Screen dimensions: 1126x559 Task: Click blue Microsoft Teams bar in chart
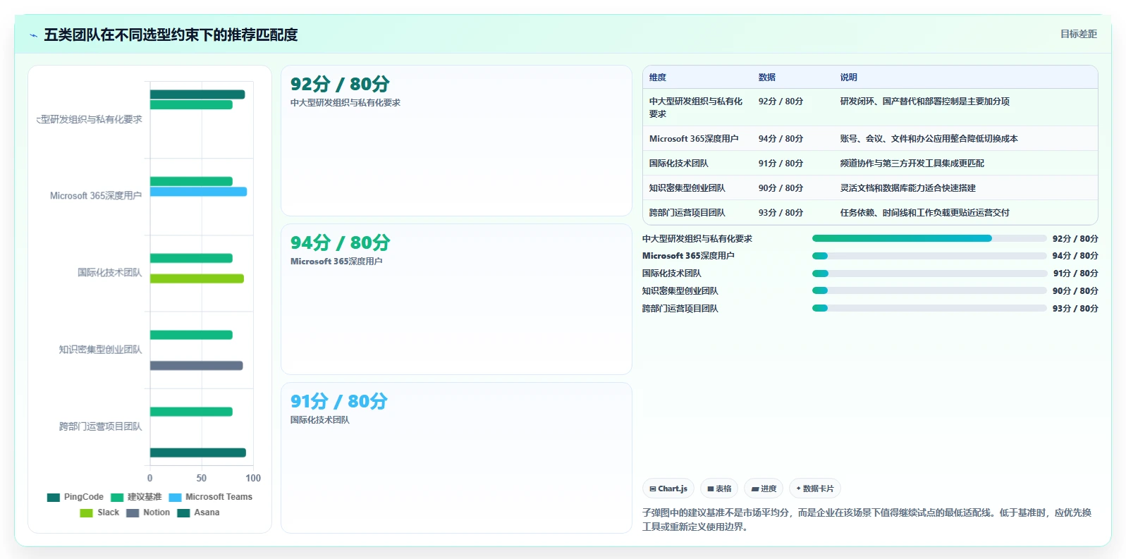pos(198,192)
